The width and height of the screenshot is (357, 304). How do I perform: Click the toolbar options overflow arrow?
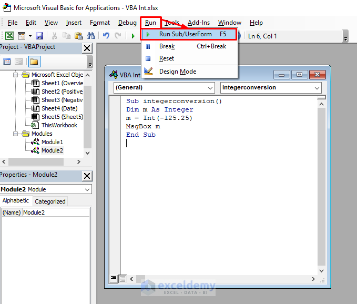pyautogui.click(x=346, y=36)
